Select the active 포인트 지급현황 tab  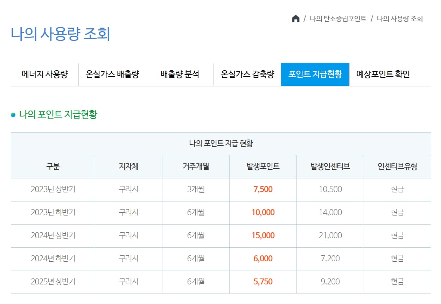pos(315,75)
